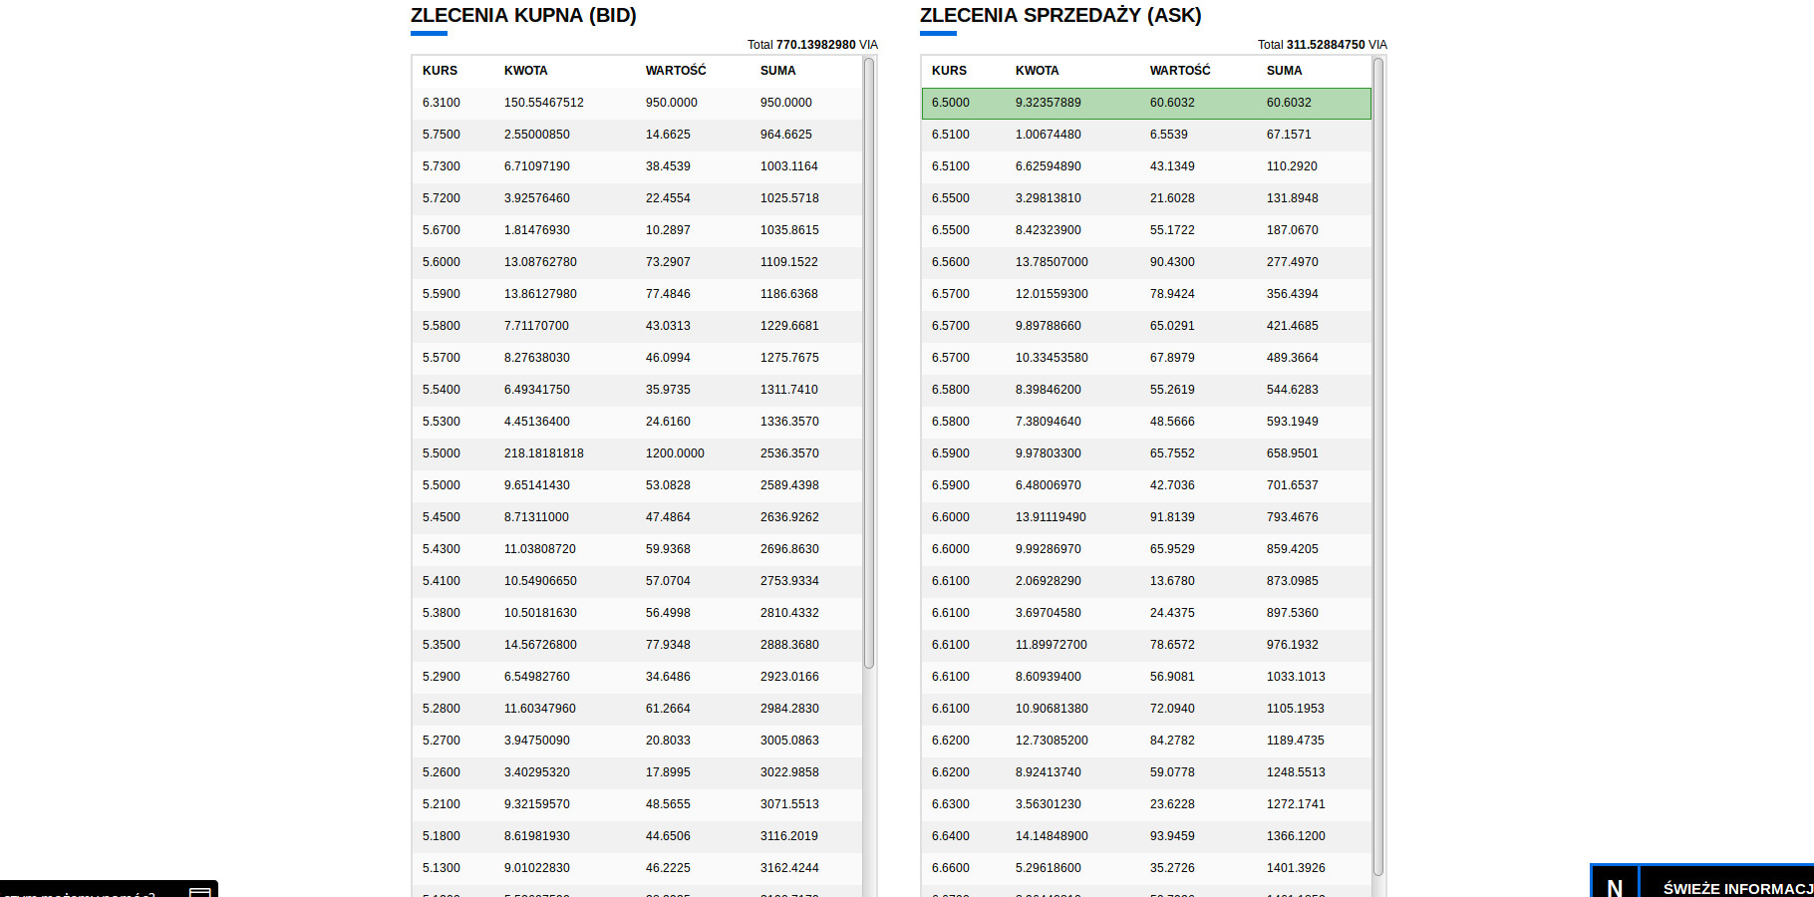Click bid price 5.6000
The width and height of the screenshot is (1814, 897).
pos(442,262)
